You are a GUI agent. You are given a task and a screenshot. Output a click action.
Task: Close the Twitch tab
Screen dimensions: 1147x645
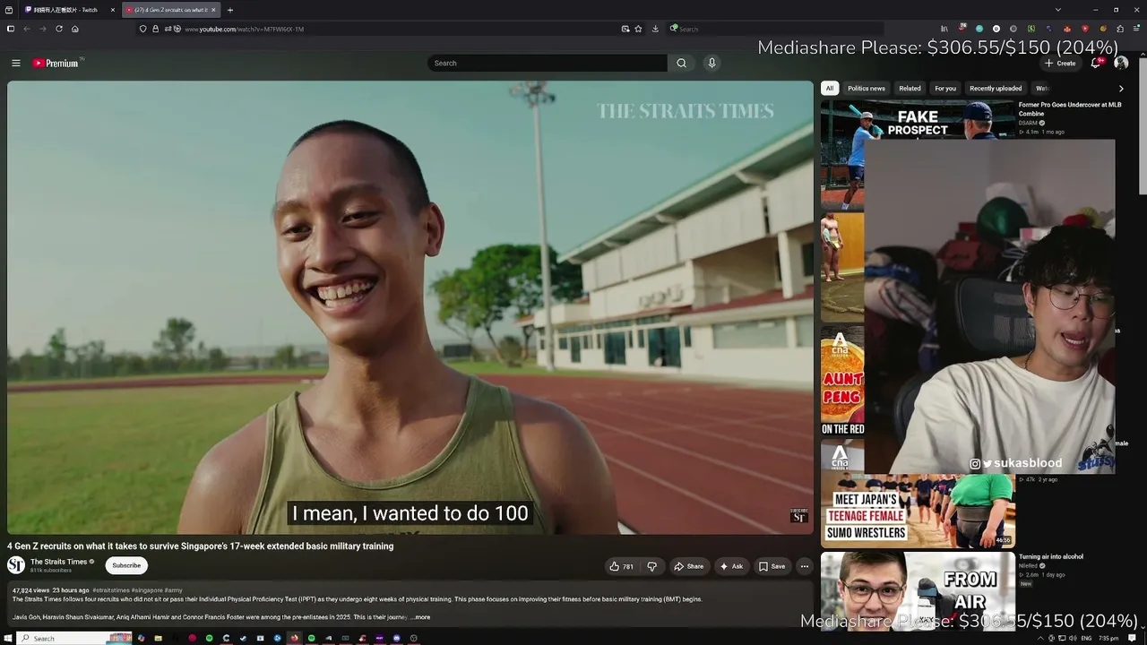point(113,10)
